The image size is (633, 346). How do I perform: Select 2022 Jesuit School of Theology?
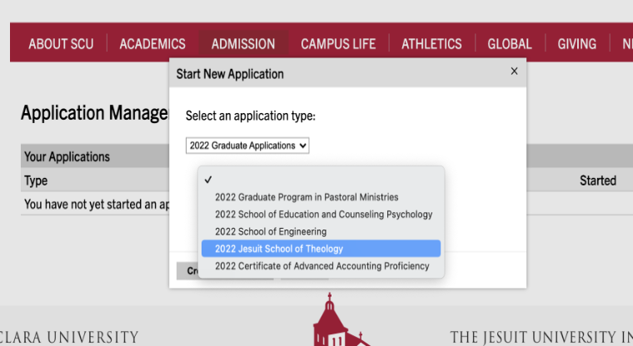tap(279, 249)
